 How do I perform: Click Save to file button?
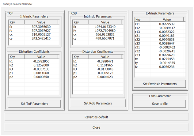160,104
